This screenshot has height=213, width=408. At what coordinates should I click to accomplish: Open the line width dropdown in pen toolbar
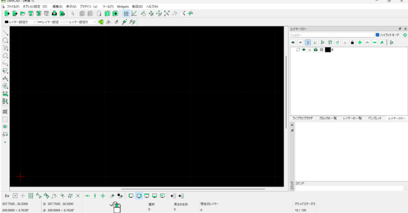pyautogui.click(x=50, y=22)
